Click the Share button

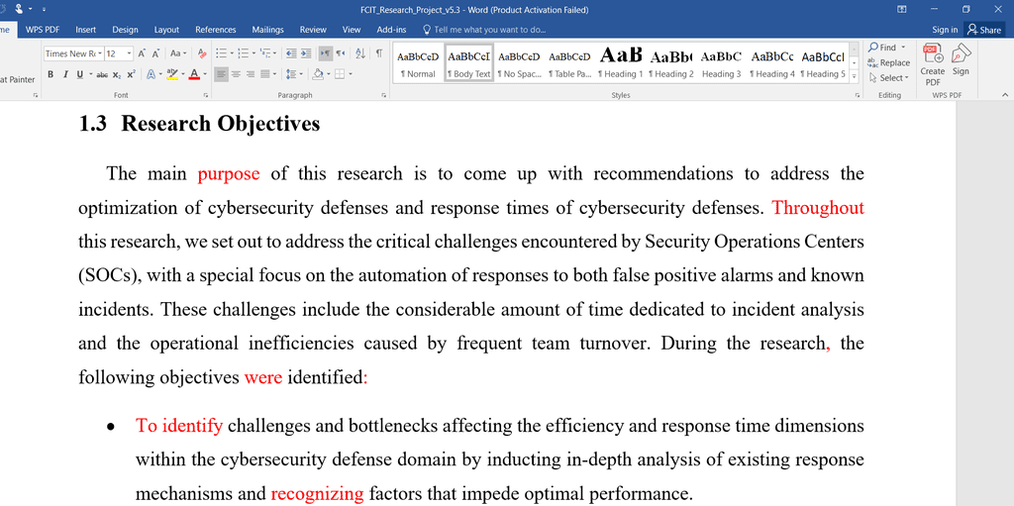[x=984, y=30]
